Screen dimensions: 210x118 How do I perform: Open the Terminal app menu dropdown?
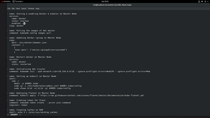pos(18,1)
